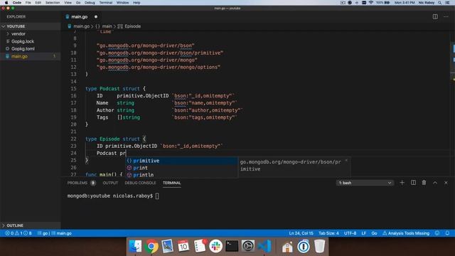Open Trash from the dock

[319, 246]
